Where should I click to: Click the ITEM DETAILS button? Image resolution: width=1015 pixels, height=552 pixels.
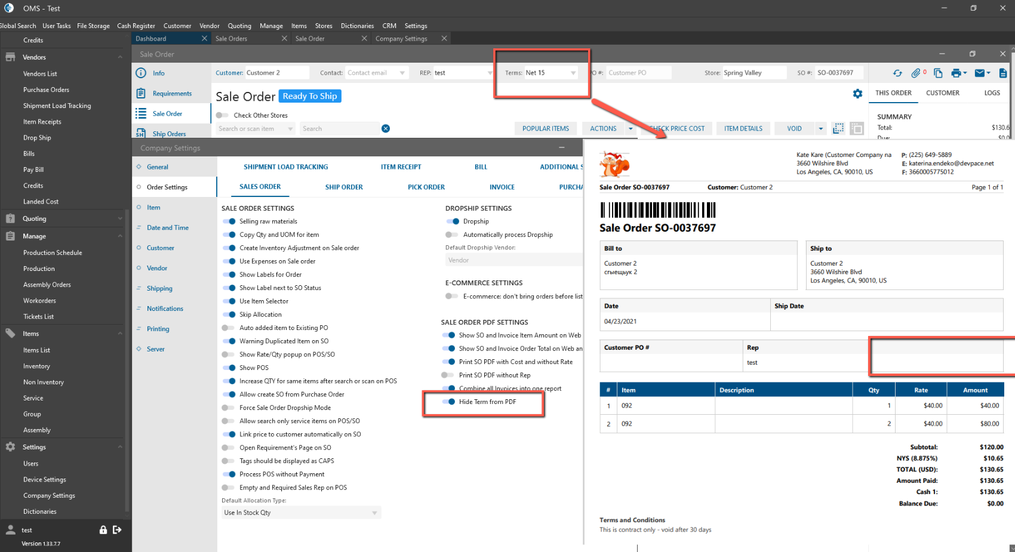[743, 128]
